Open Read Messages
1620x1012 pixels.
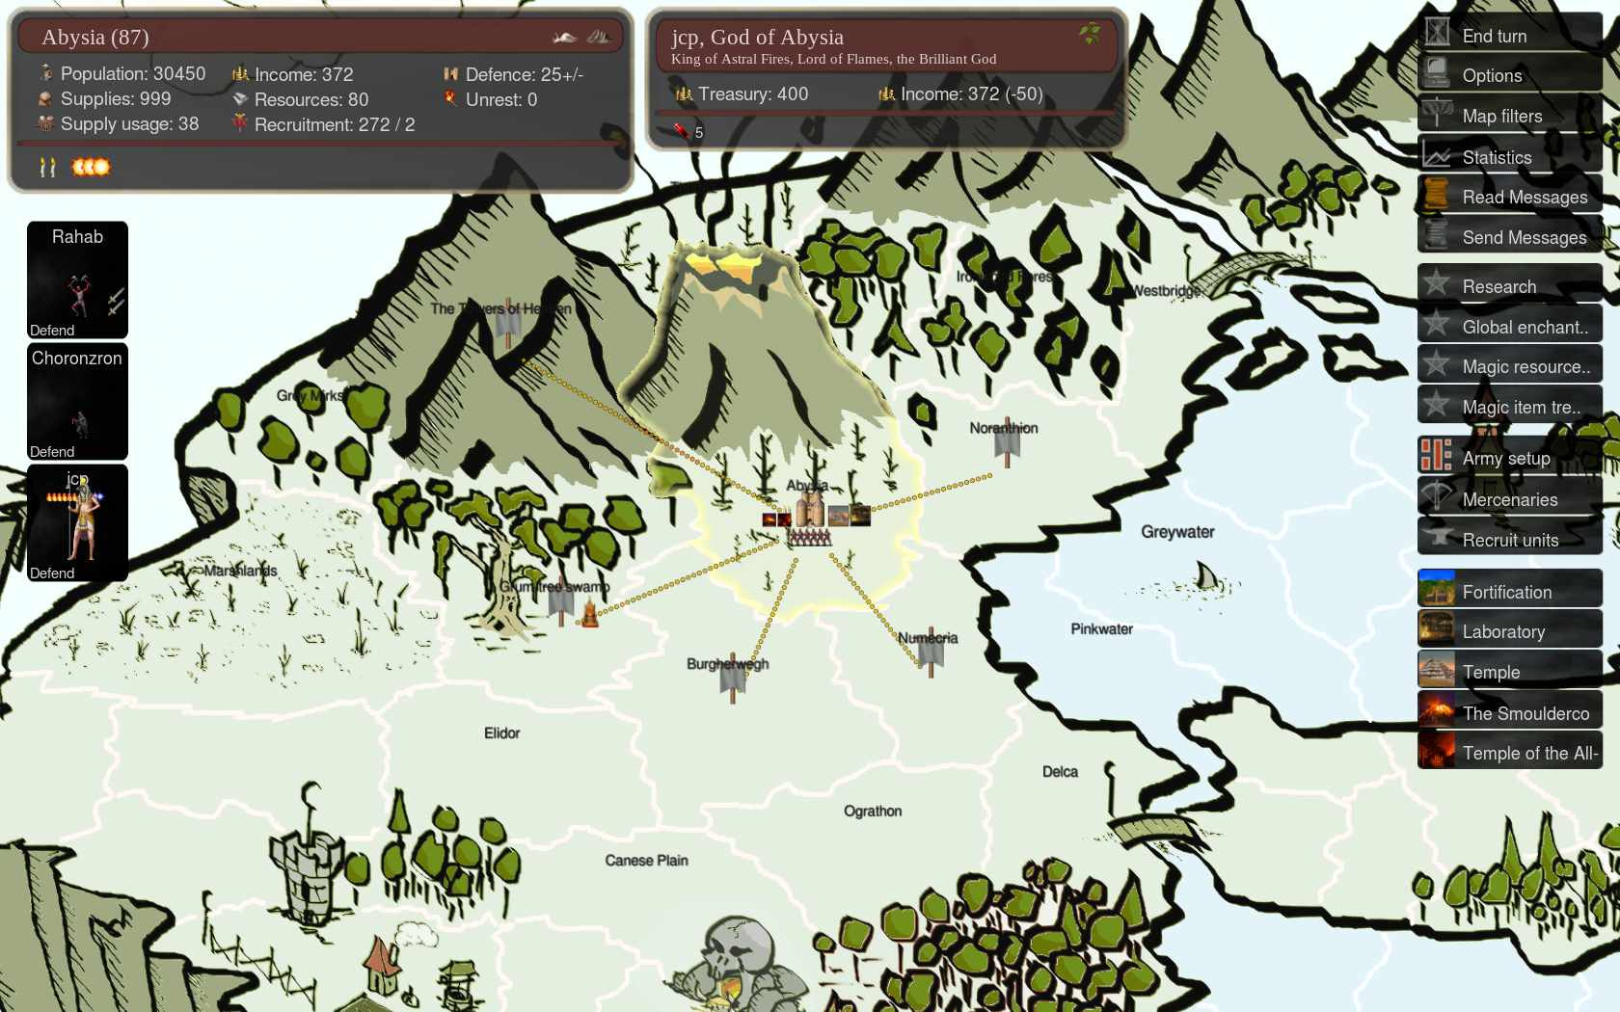1510,195
